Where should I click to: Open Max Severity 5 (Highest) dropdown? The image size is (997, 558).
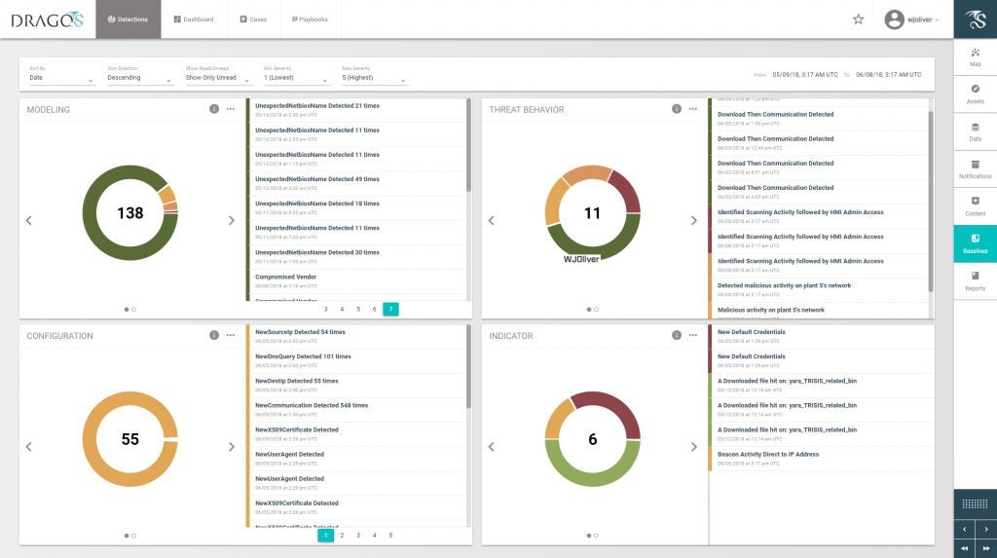[x=374, y=78]
